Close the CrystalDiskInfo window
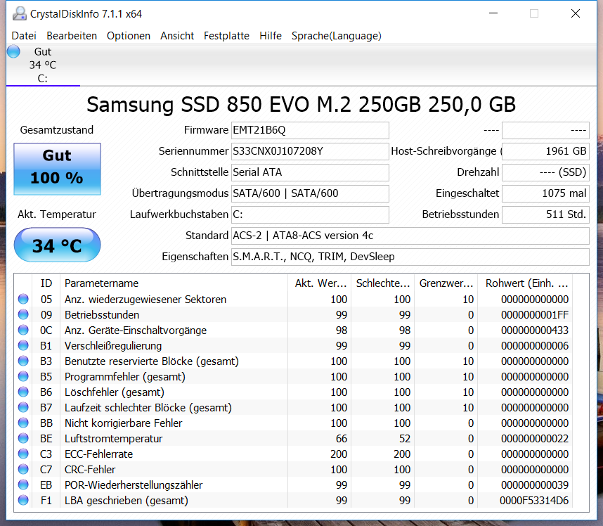Screen dimensions: 603x526 (x=576, y=13)
